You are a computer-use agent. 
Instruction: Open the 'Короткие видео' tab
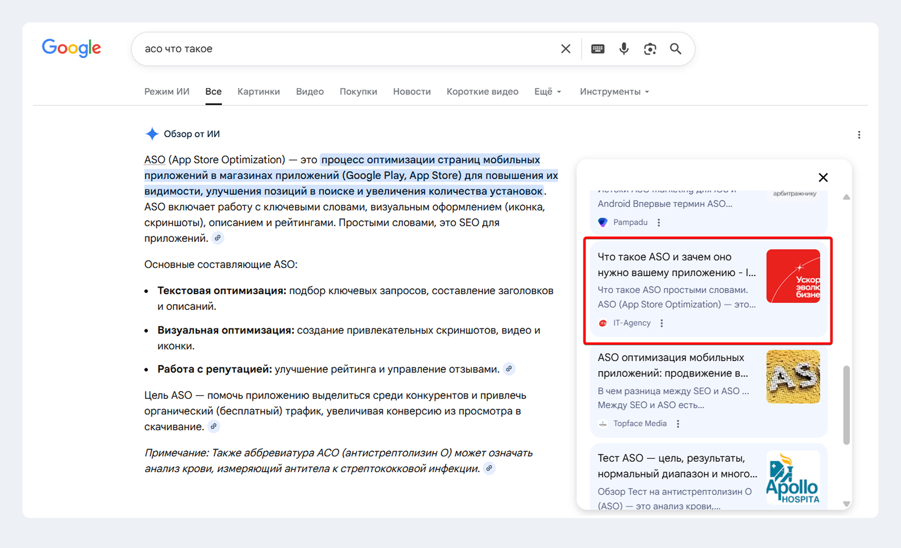[x=482, y=91]
